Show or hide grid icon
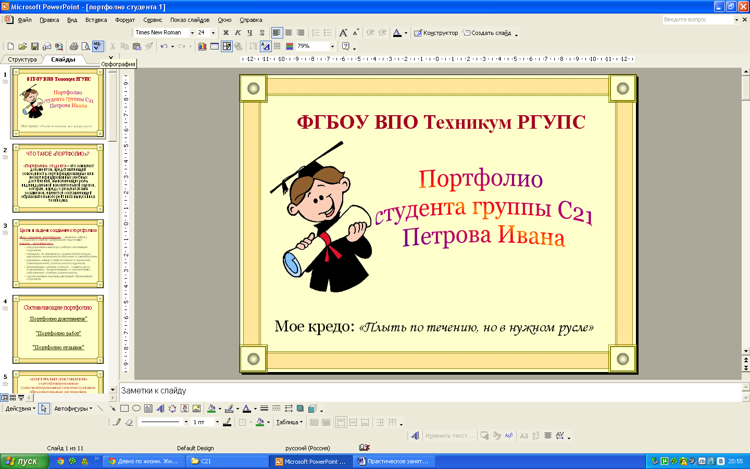750x469 pixels. pos(277,46)
